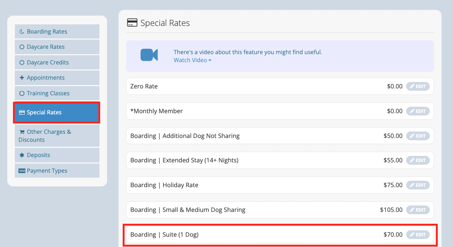Click the asterisk icon beside Deposits

(22, 155)
